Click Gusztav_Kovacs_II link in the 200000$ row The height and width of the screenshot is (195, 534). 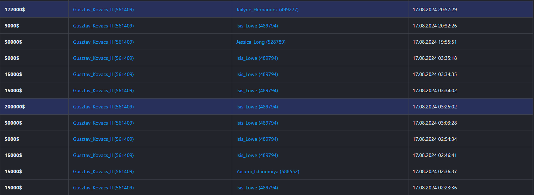[103, 107]
